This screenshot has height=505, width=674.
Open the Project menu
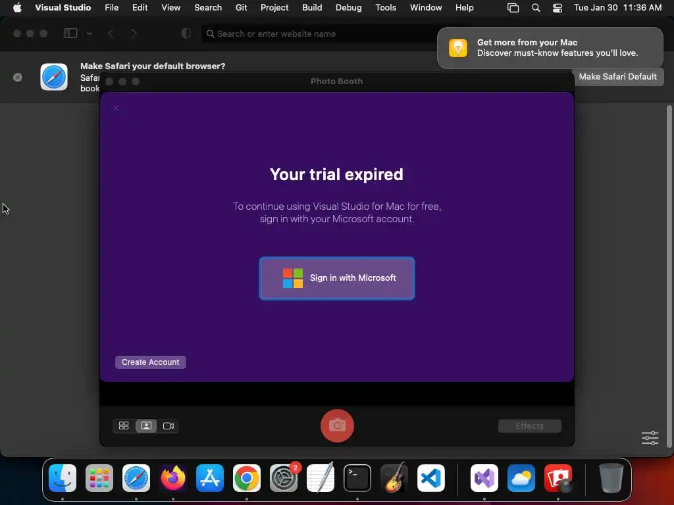tap(274, 8)
